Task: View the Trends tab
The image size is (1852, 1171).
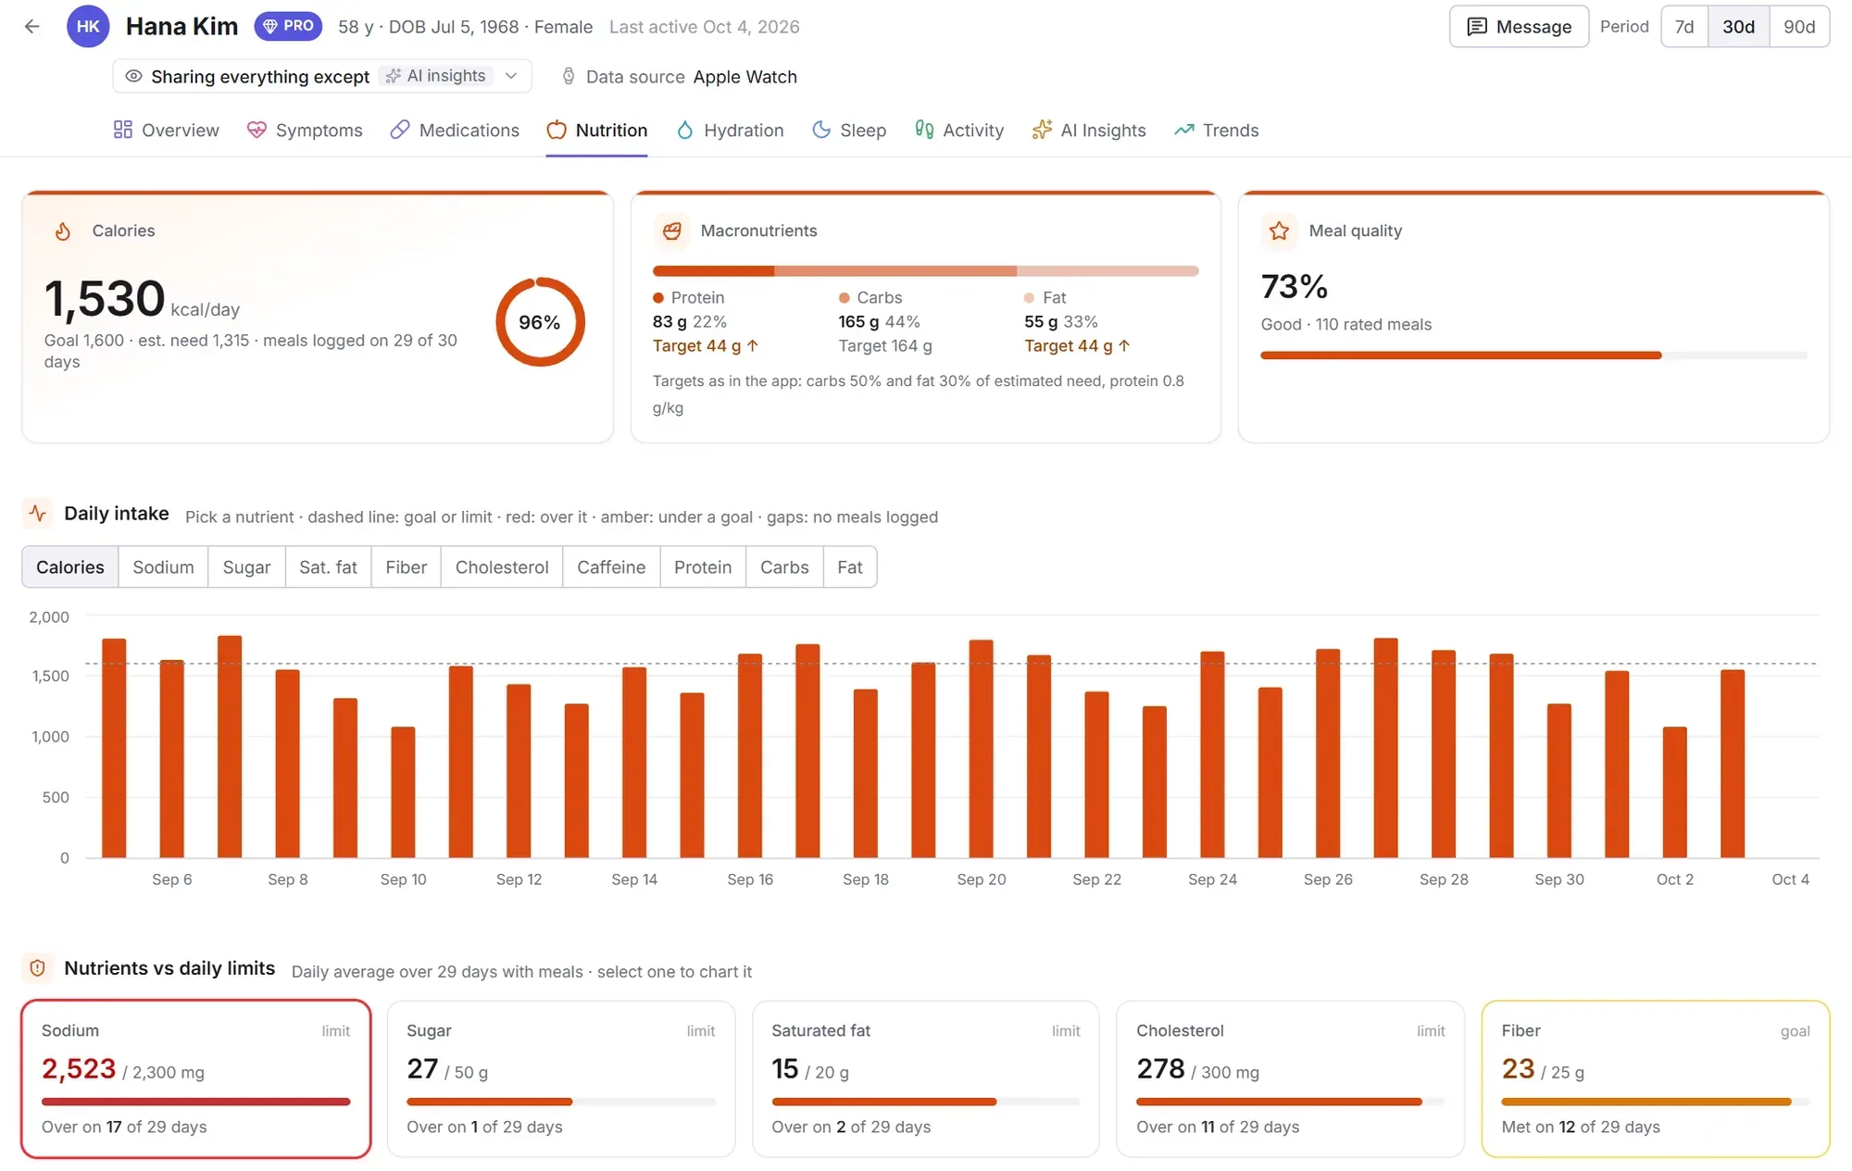Action: (1217, 131)
